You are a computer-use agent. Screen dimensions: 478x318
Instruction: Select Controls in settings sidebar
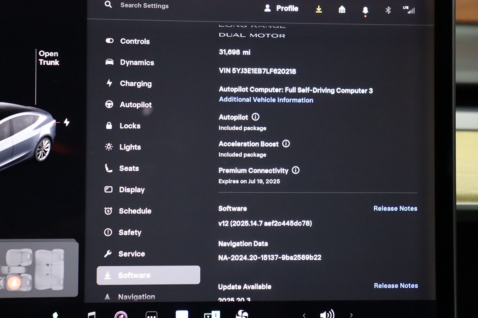pyautogui.click(x=135, y=41)
